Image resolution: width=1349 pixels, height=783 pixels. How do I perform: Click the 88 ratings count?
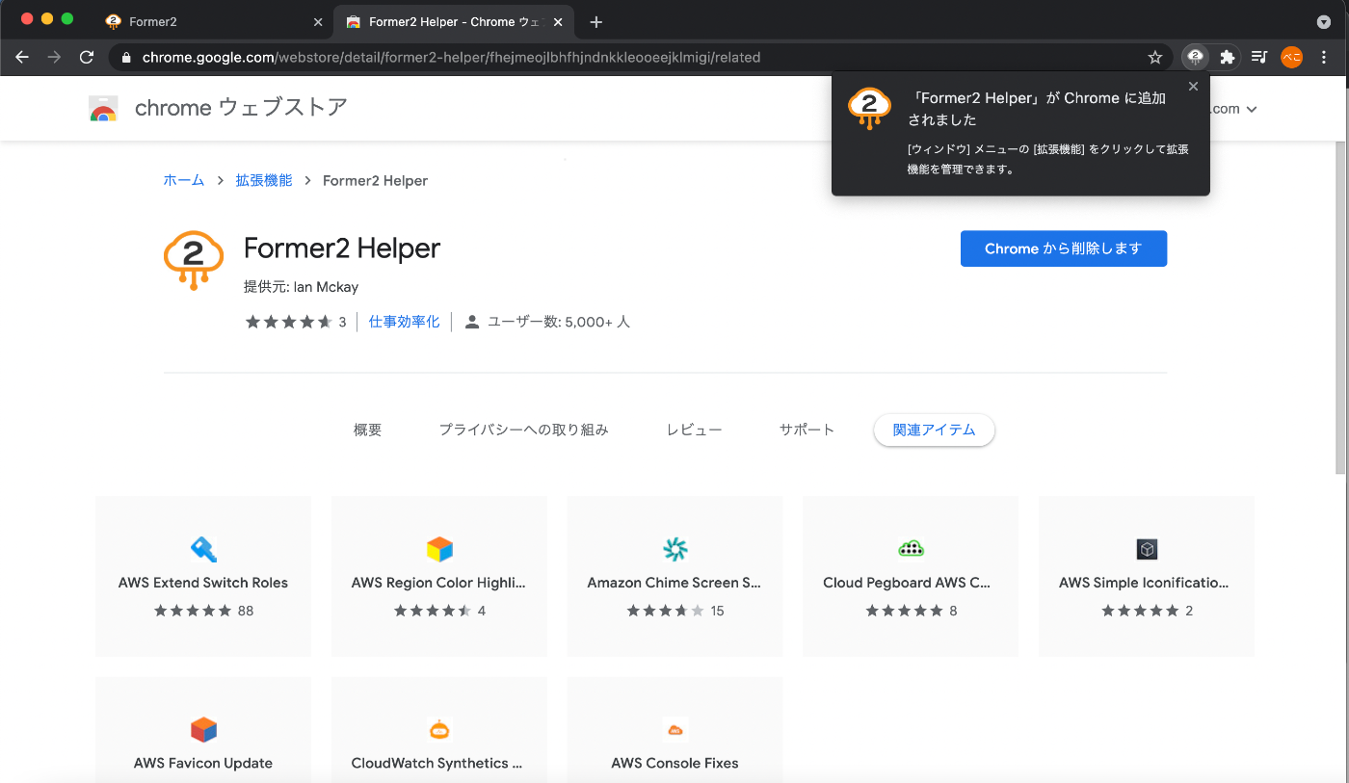[246, 611]
